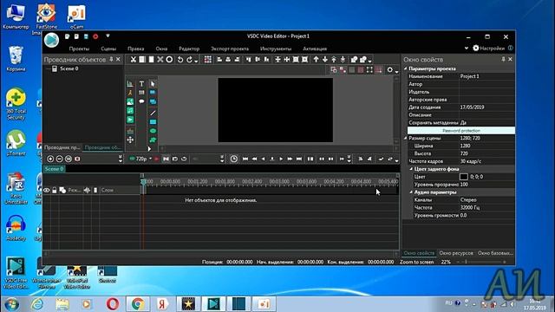Select the Text T tool
The height and width of the screenshot is (312, 555).
point(141,84)
